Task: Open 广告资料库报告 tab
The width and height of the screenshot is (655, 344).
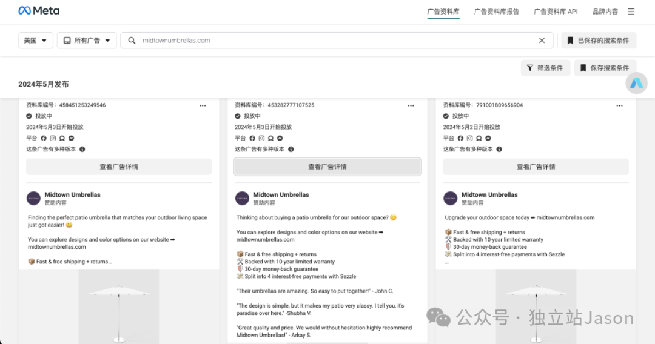Action: pos(496,12)
